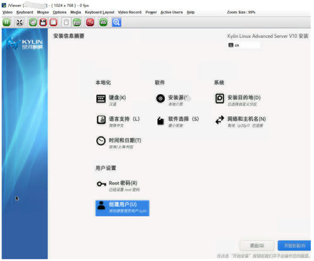The height and width of the screenshot is (261, 314).
Task: Open the Mouse menu
Action: [x=43, y=12]
